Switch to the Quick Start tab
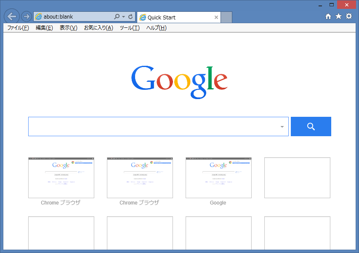 coord(179,17)
